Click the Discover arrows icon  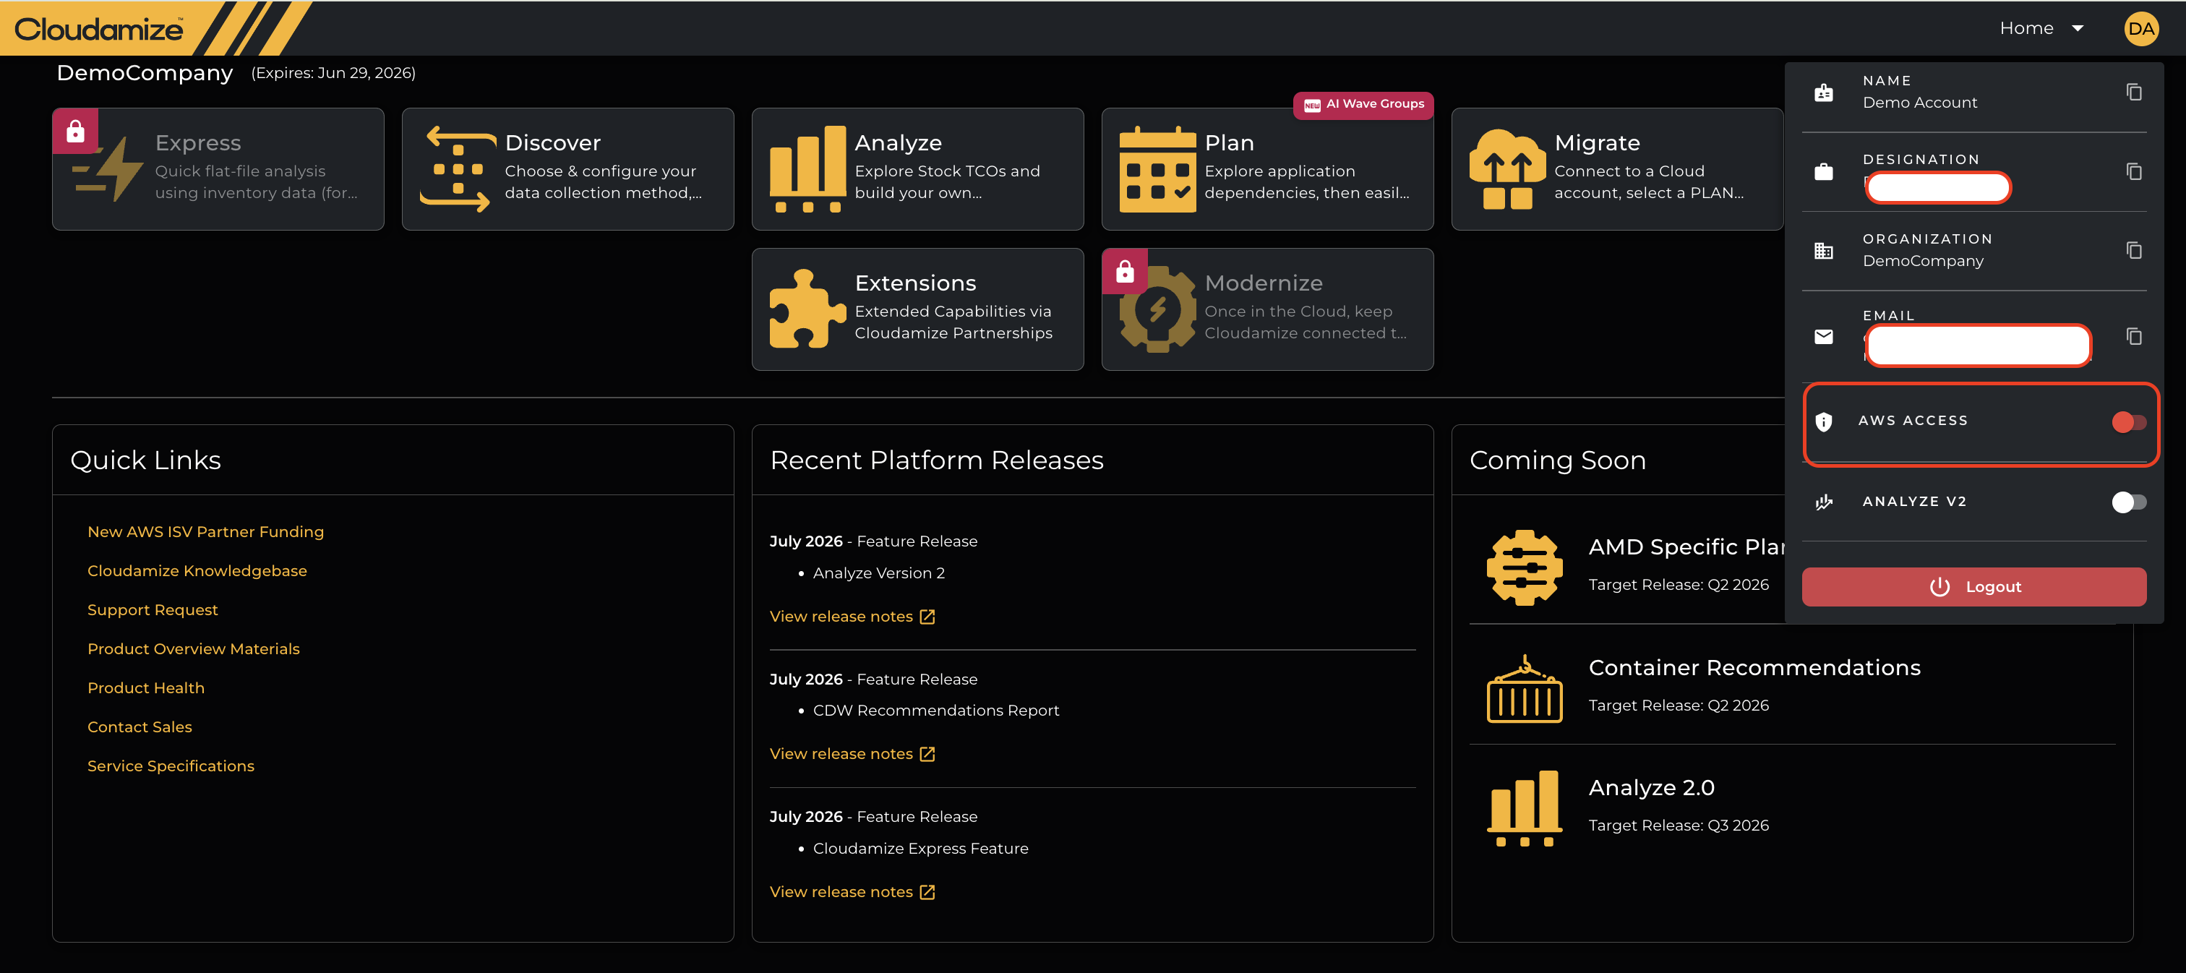[458, 169]
